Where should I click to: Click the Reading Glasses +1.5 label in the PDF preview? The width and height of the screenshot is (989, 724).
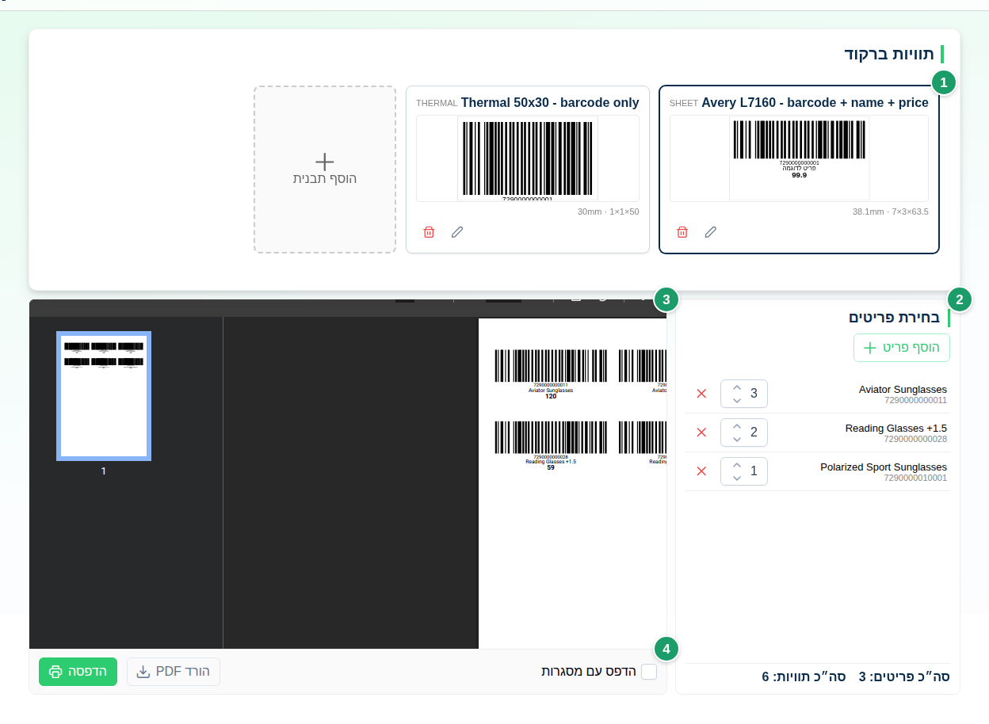pyautogui.click(x=551, y=446)
